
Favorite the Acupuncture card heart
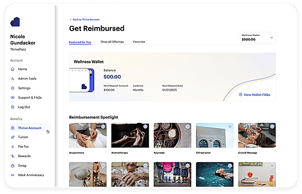coord(103,127)
